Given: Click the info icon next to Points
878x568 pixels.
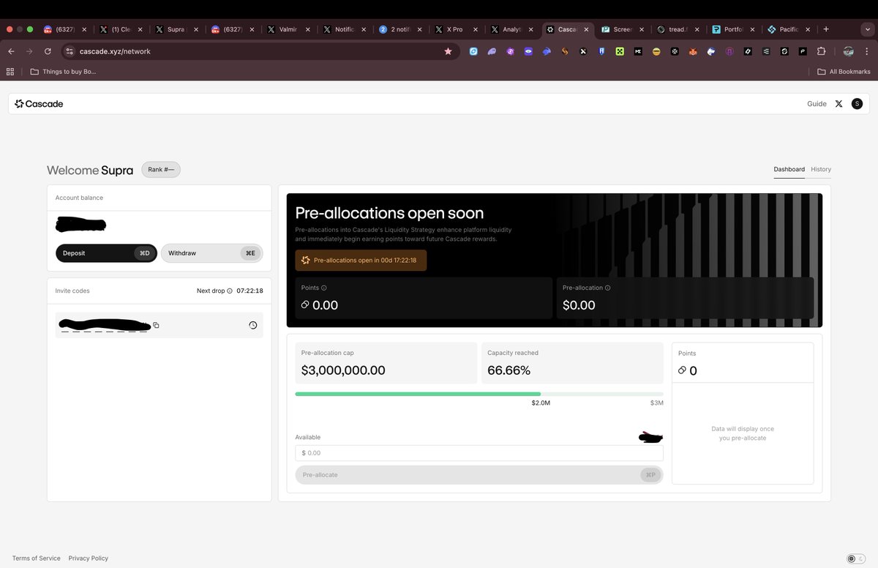Looking at the screenshot, I should point(324,288).
